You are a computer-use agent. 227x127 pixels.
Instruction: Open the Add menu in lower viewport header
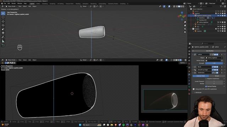(29, 60)
